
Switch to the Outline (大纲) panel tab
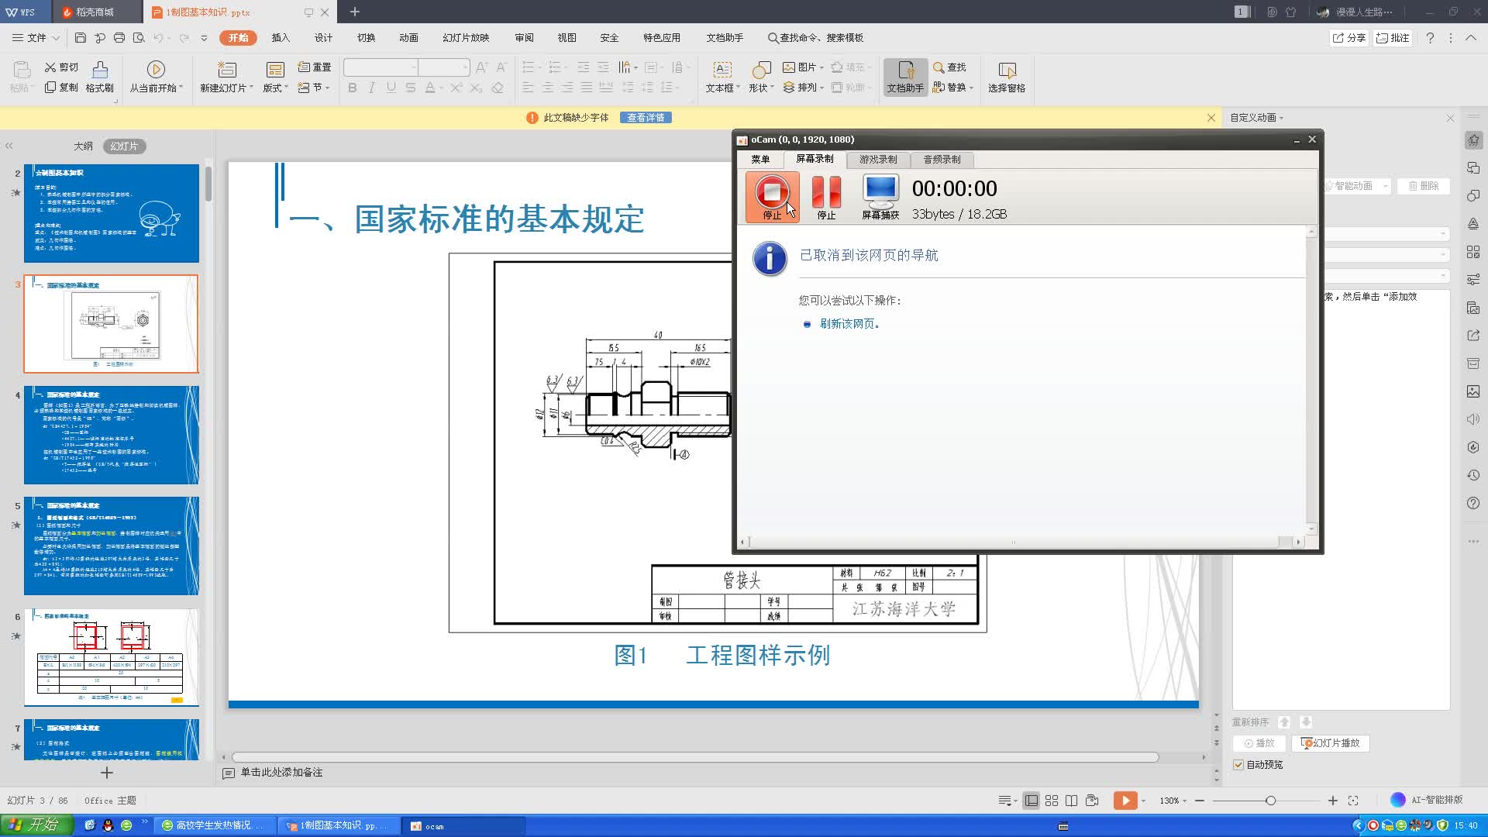pos(83,146)
